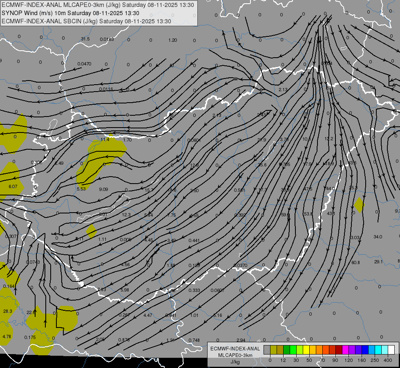
Task: Select the SYNOP Wind 10m title line
Action: [70, 13]
